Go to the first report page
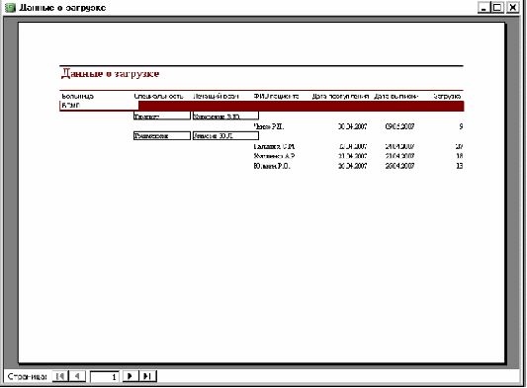Screen dimensions: 527x388 [60, 376]
